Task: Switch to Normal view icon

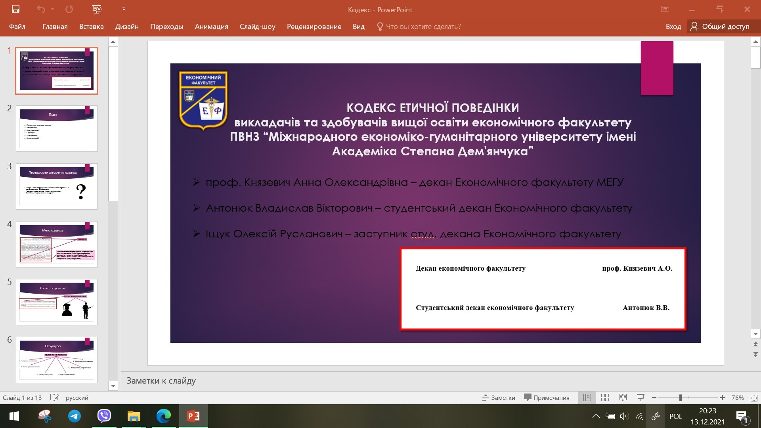Action: pyautogui.click(x=587, y=397)
